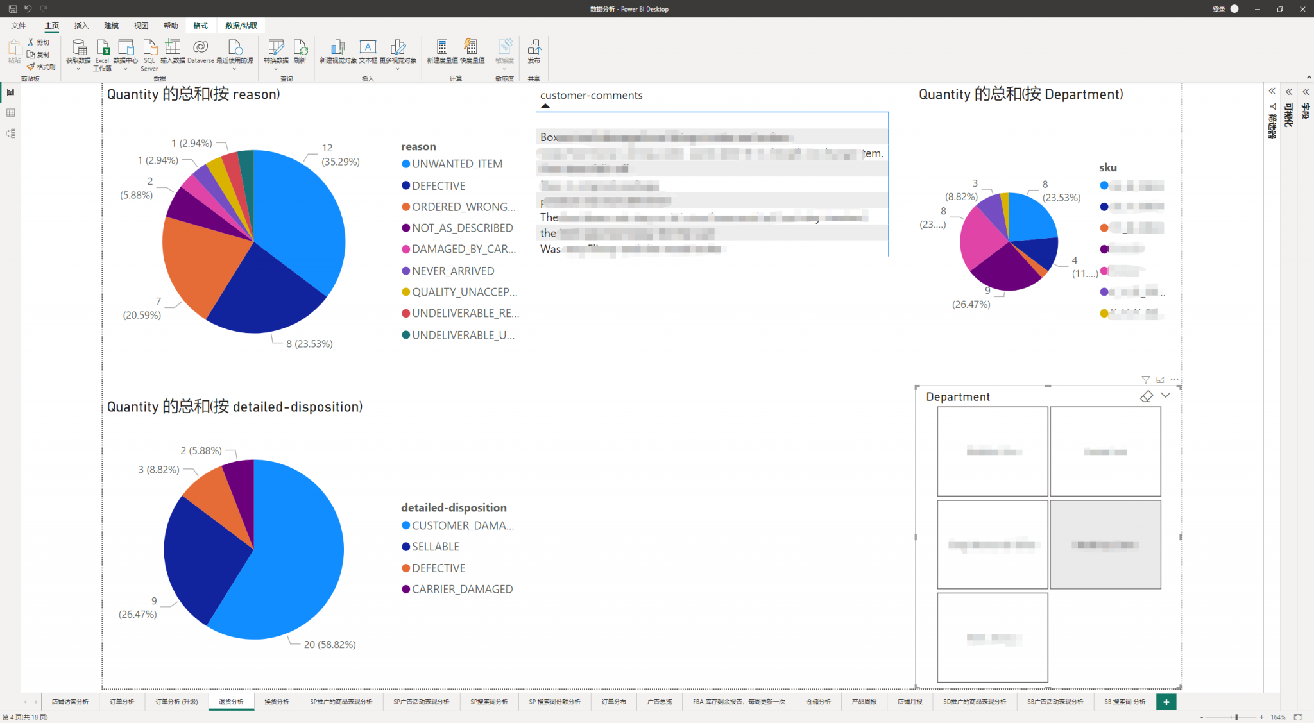Expand the collapsed 筛选器 filters pane
The image size is (1314, 723).
(x=1272, y=92)
